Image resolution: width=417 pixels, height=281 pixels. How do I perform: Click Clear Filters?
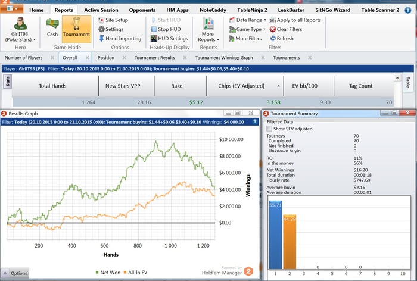click(x=286, y=29)
